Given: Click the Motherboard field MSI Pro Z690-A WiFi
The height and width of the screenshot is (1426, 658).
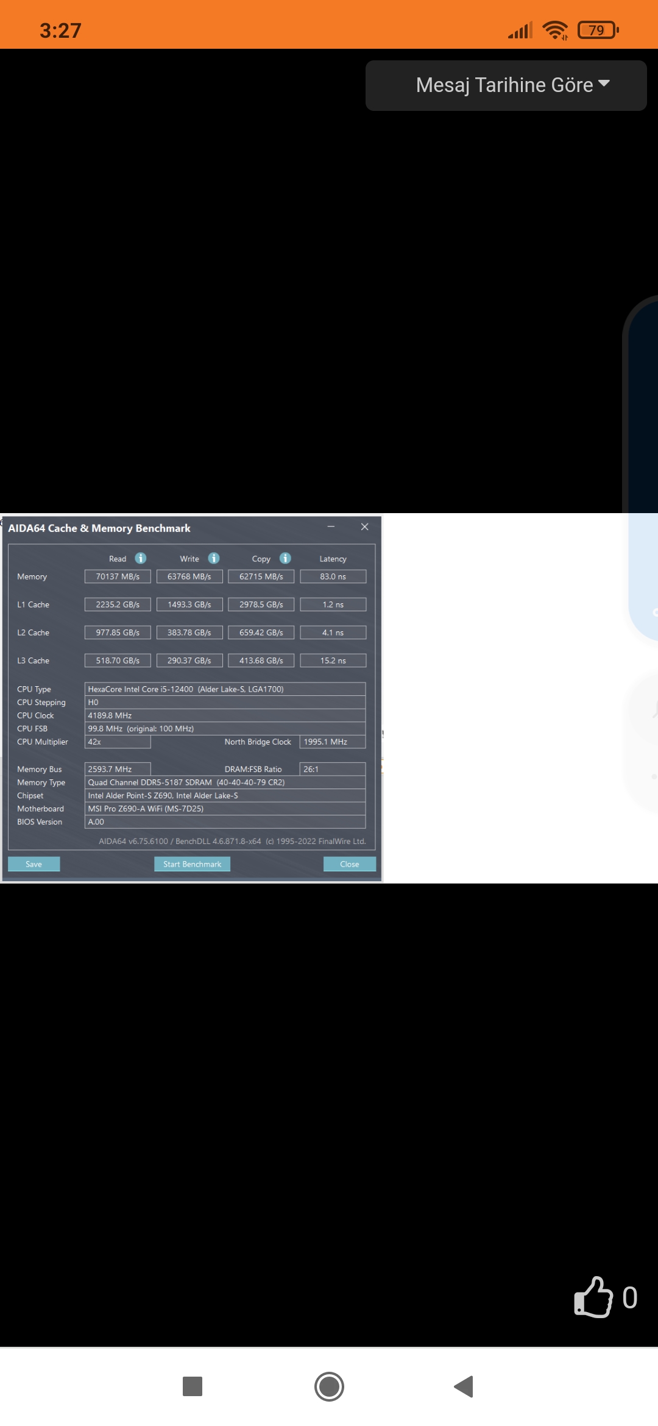Looking at the screenshot, I should pyautogui.click(x=225, y=809).
